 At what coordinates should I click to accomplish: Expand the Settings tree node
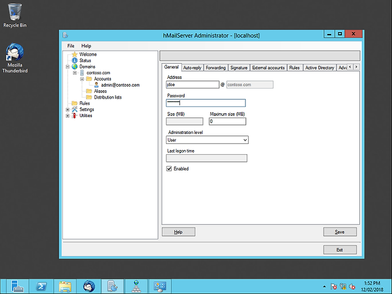tap(68, 109)
